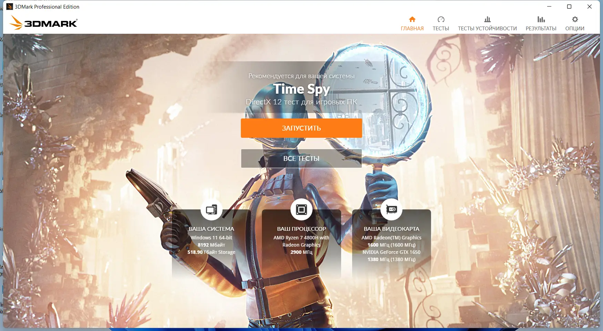Click the '1380 МГц (1380 МГц)' value
603x331 pixels.
click(391, 259)
